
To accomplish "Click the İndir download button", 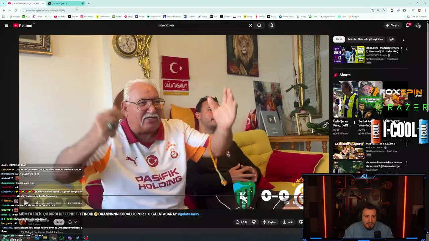I will click(x=288, y=222).
